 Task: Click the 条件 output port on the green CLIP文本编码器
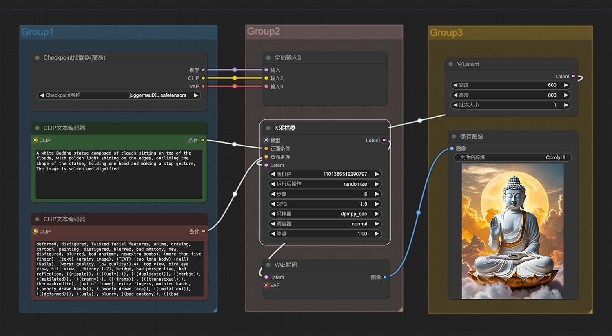[203, 140]
